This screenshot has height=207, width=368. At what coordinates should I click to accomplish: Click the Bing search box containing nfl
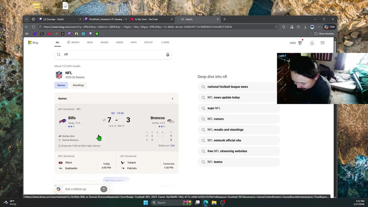click(x=113, y=54)
